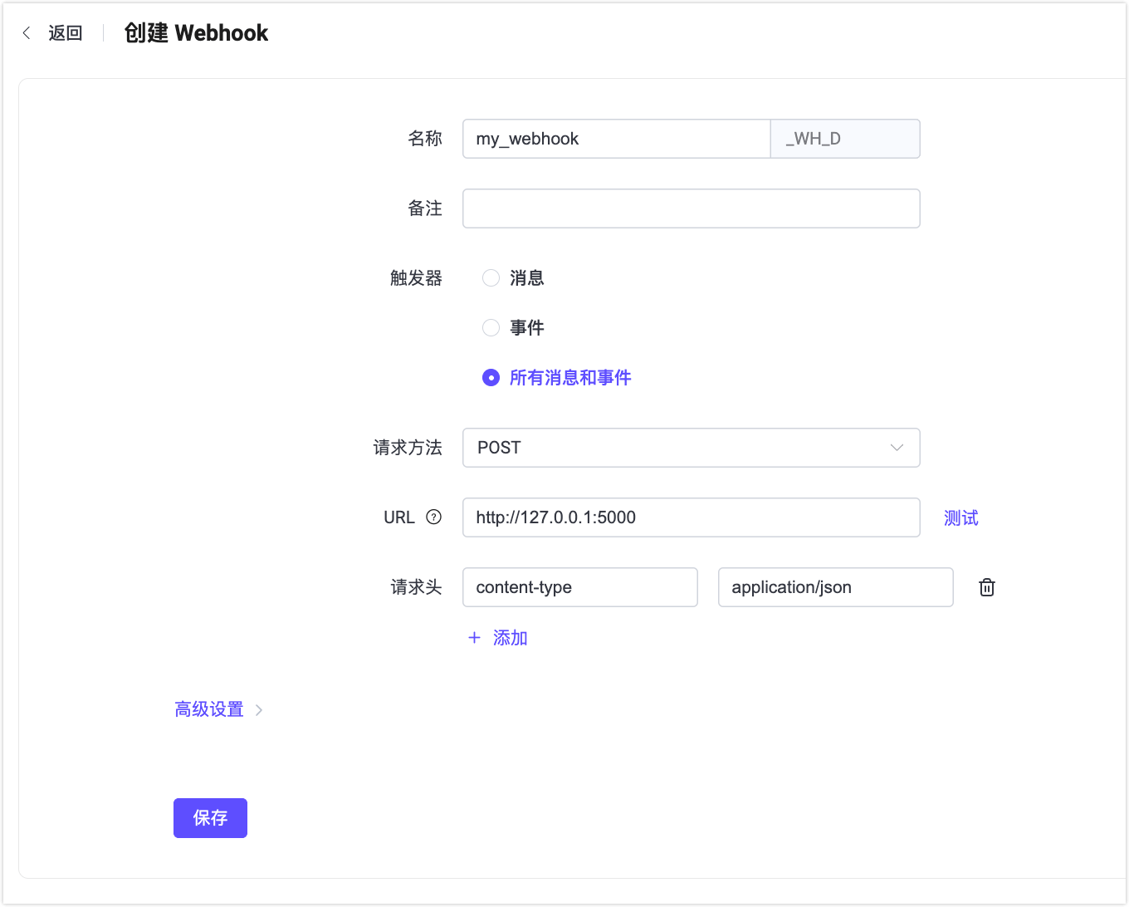Click the 添加 add header link

(511, 638)
